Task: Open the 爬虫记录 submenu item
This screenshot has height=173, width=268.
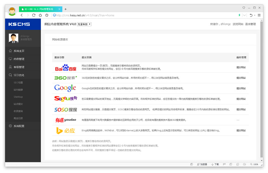Action: (18, 118)
